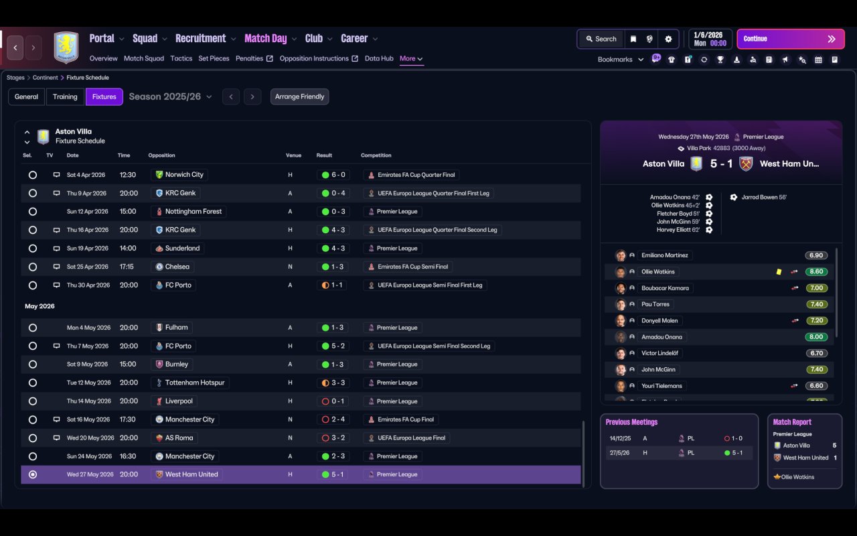Click the exclamation report bookmark icon
Screen dimensions: 857x536
coord(688,60)
